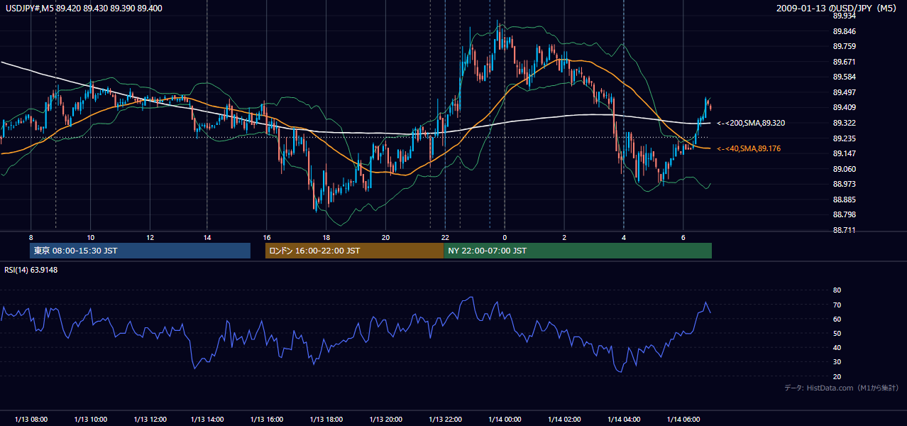Click RSI scale value 80
The width and height of the screenshot is (907, 426).
click(x=837, y=290)
